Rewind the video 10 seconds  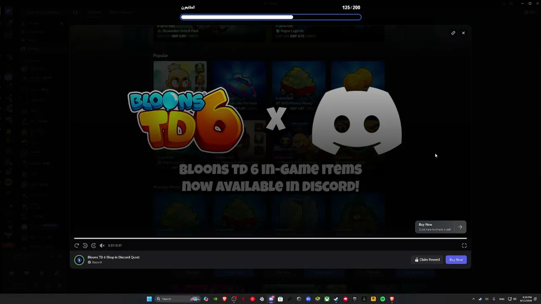(x=85, y=245)
